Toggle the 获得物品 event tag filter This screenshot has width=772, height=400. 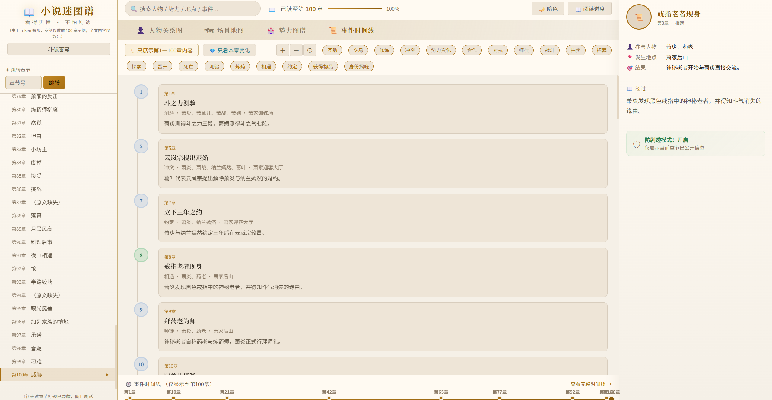[323, 66]
